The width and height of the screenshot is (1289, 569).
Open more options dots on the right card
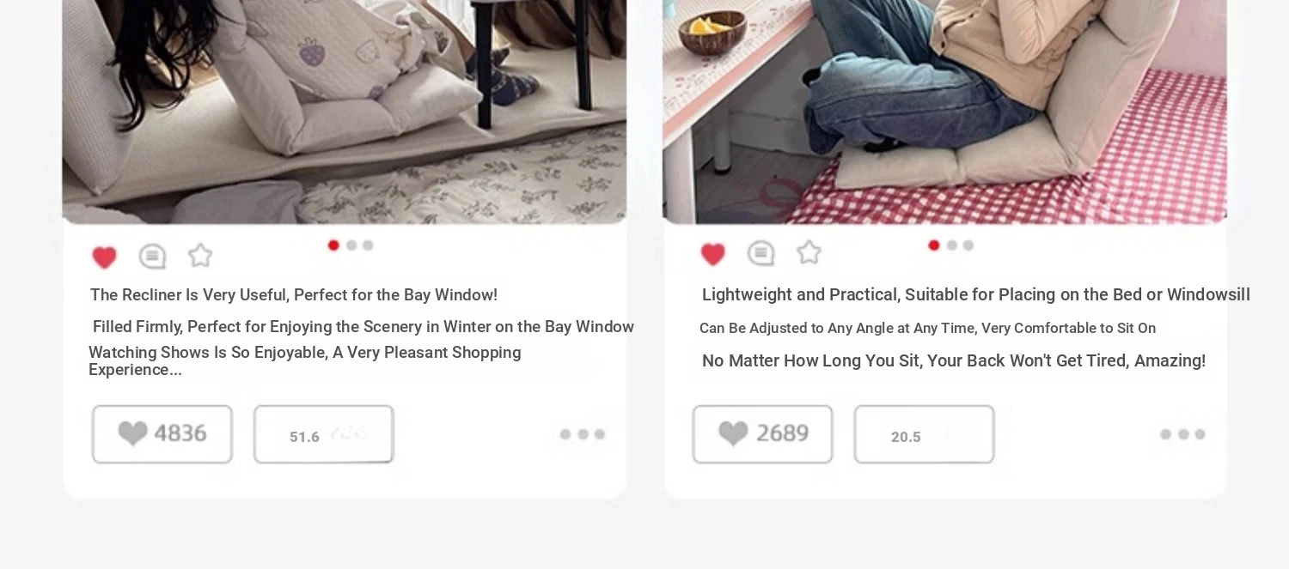(1182, 434)
